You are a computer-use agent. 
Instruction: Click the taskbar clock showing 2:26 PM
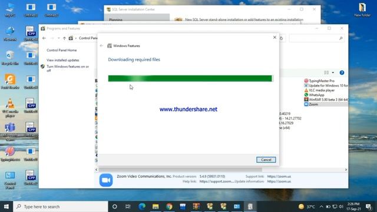coord(353,207)
